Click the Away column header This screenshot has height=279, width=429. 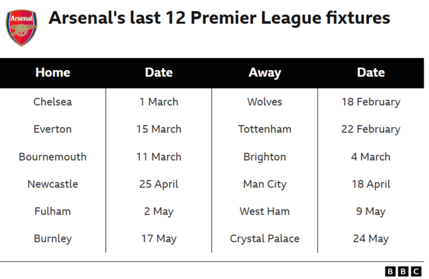pos(265,73)
